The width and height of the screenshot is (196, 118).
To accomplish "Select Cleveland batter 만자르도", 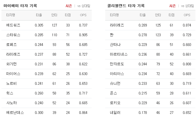I will (x=117, y=64).
